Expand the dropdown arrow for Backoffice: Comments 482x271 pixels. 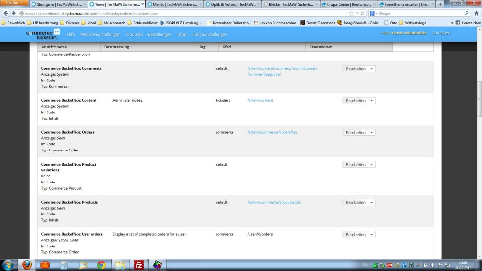372,69
